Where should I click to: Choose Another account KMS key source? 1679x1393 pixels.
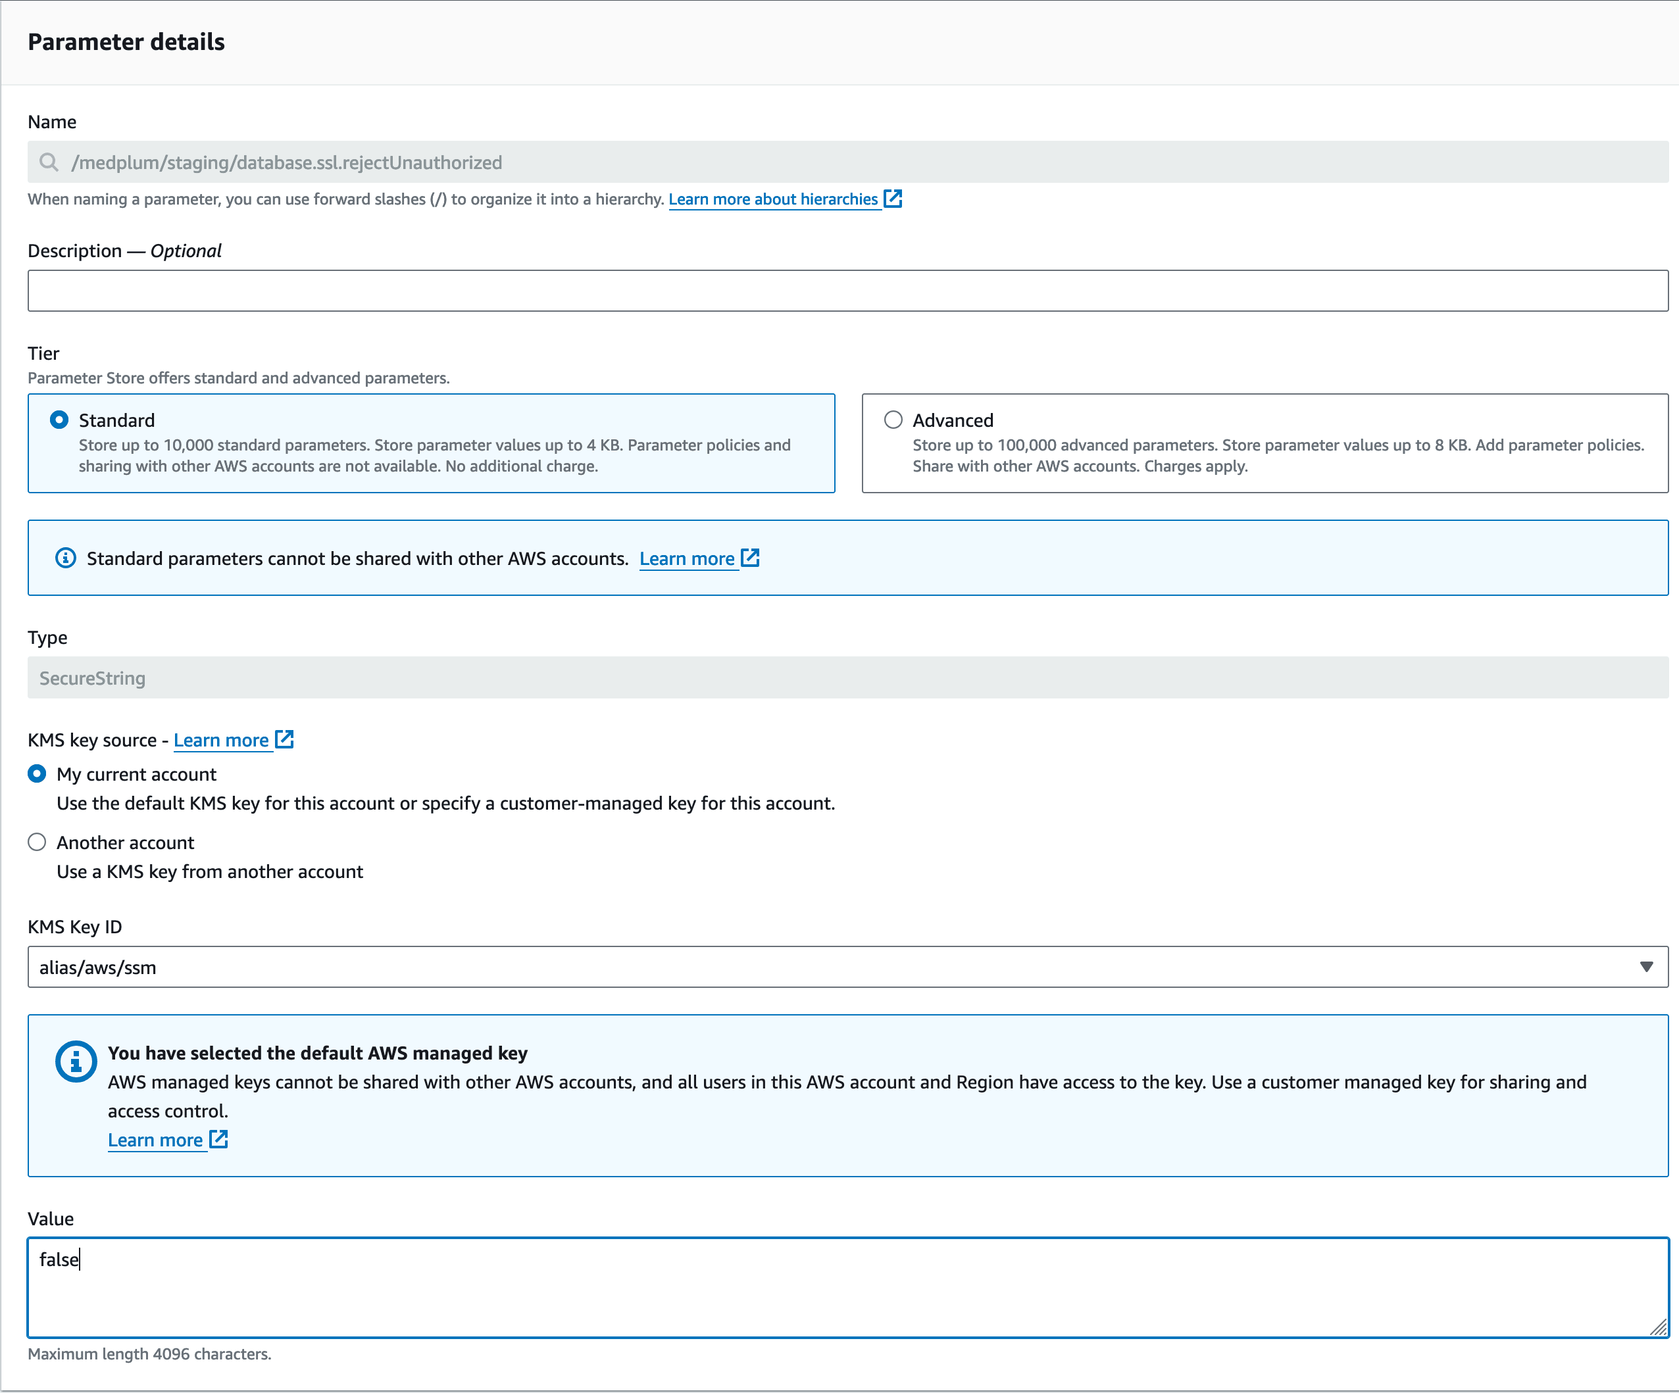(x=37, y=842)
